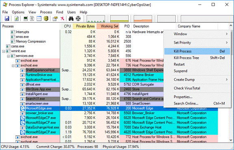The width and height of the screenshot is (234, 150).
Task: Toggle the Show Process Tree toolbar icon
Action: [32, 19]
